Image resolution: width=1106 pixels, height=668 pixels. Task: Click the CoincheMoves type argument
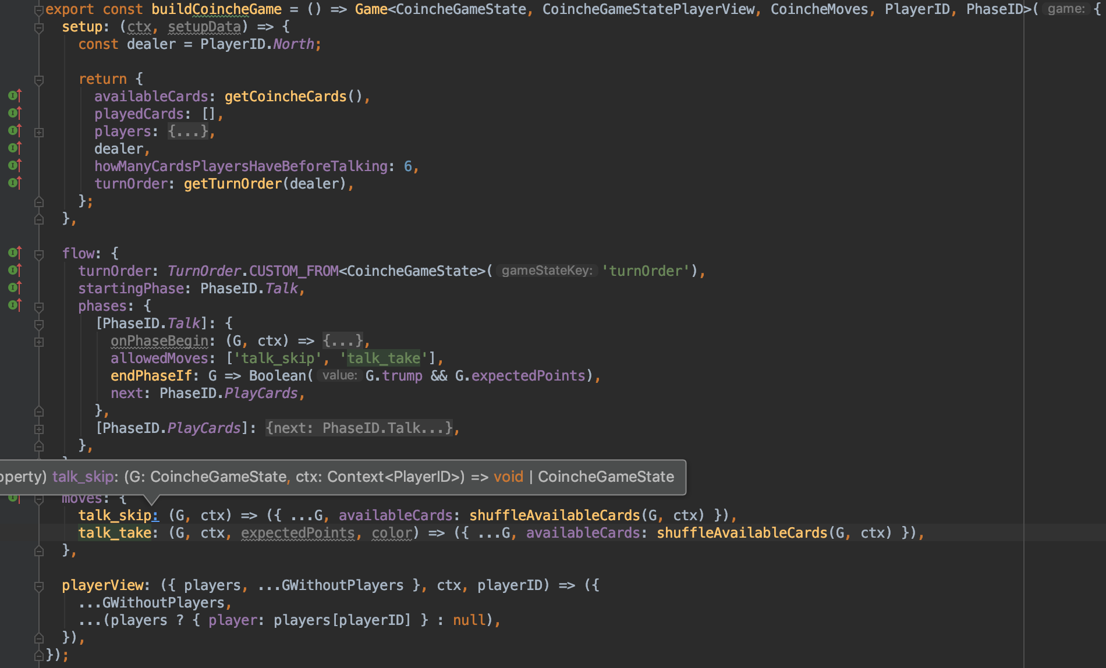(820, 9)
